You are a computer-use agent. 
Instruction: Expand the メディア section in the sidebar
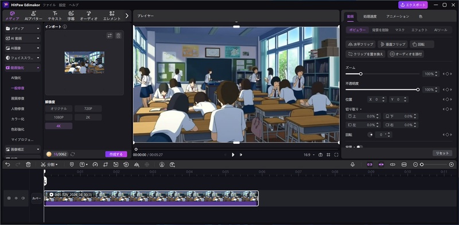click(x=22, y=29)
